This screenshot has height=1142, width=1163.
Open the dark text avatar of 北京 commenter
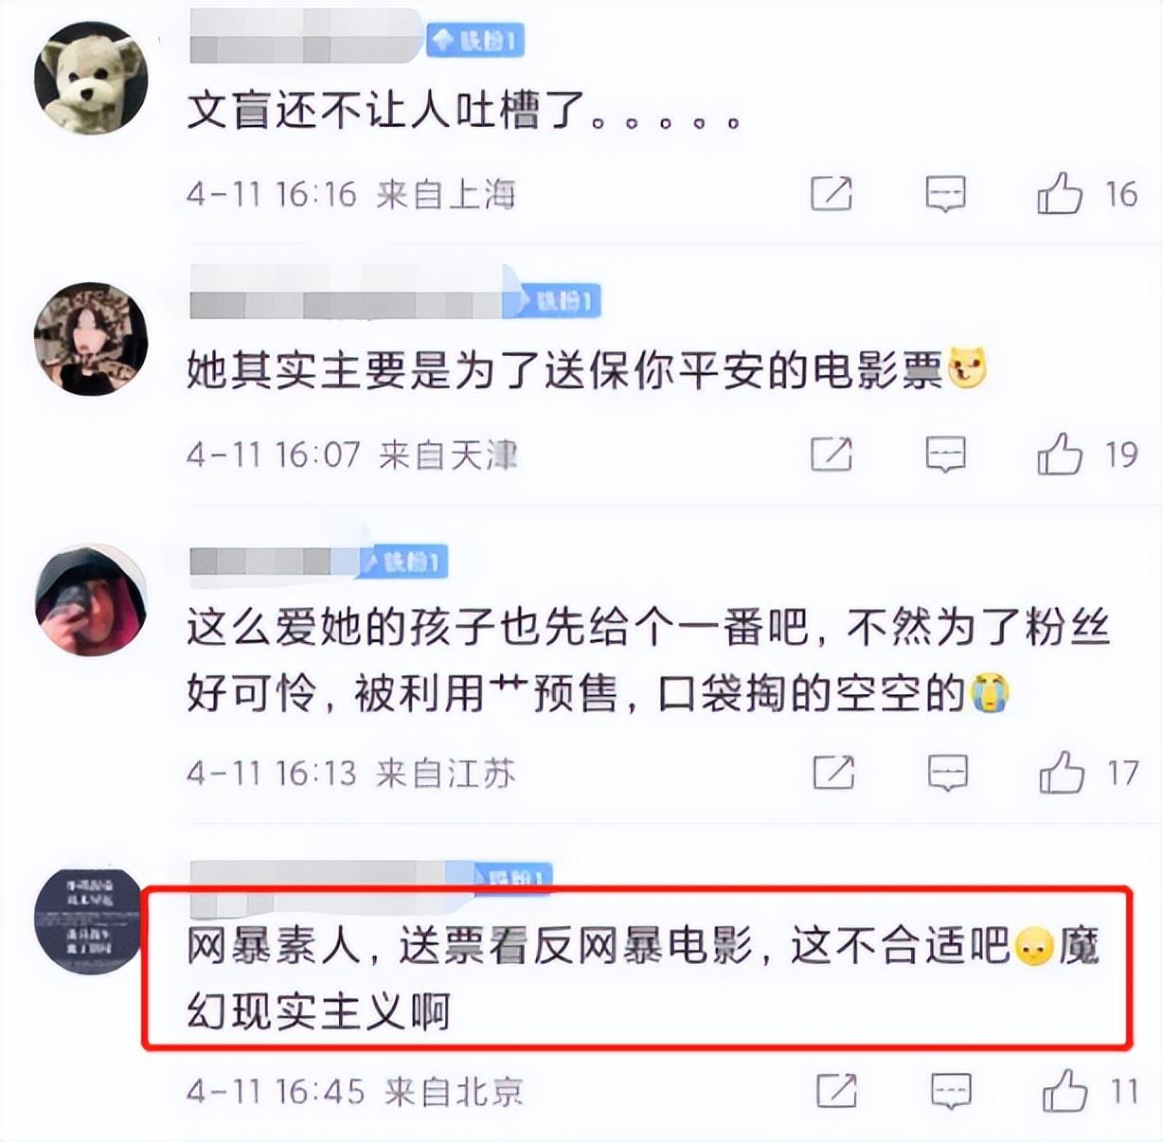coord(91,920)
